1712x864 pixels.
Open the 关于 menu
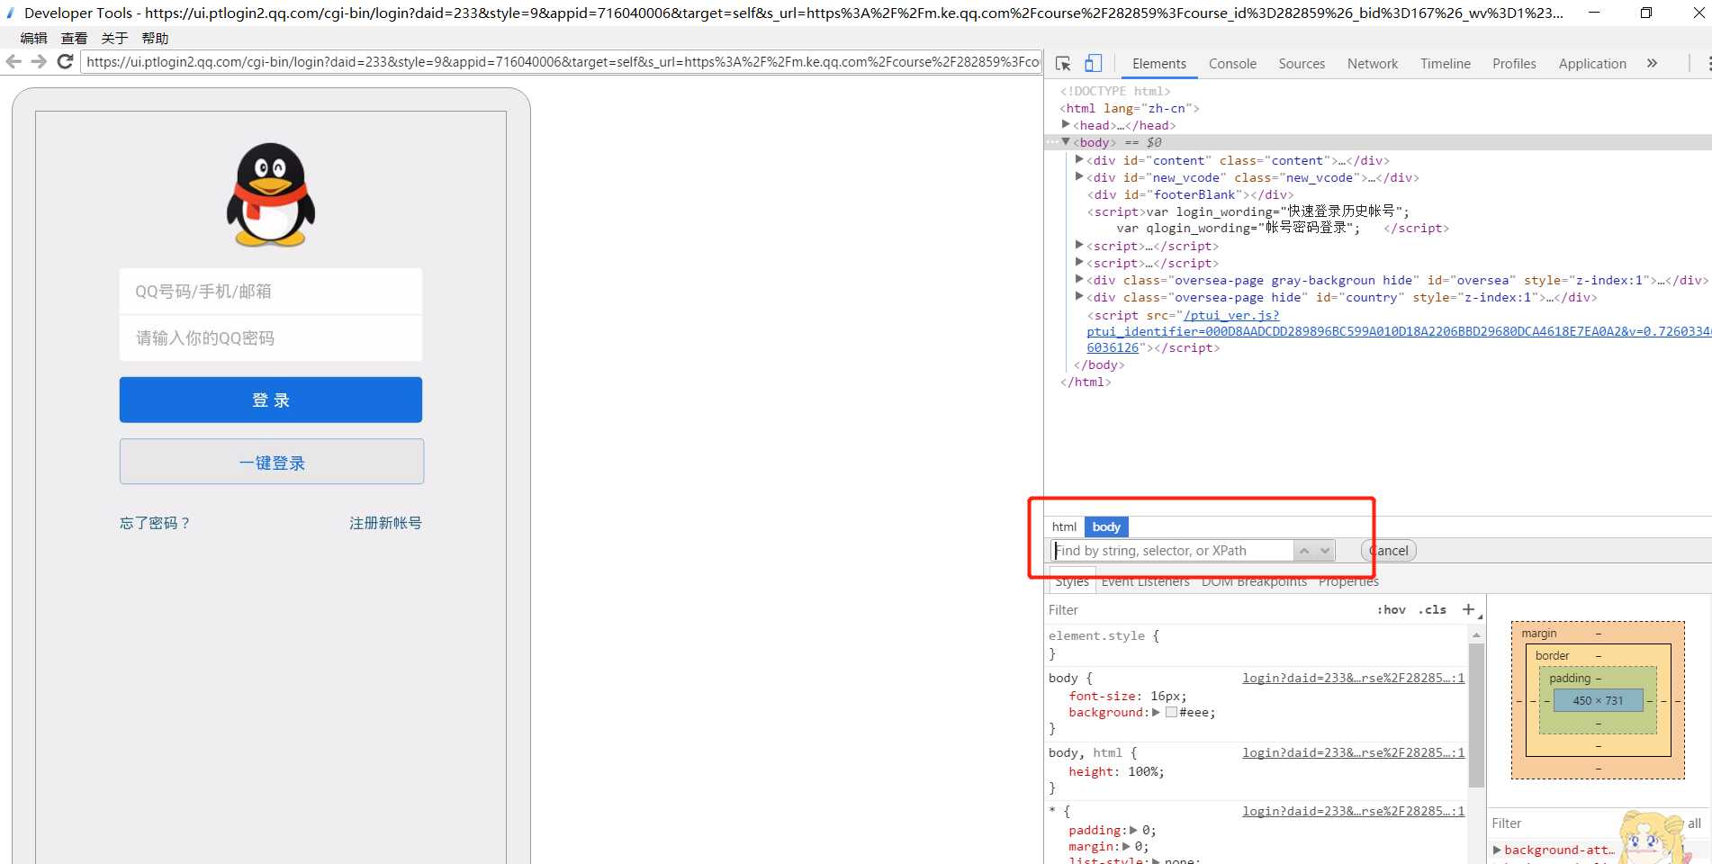tap(114, 38)
